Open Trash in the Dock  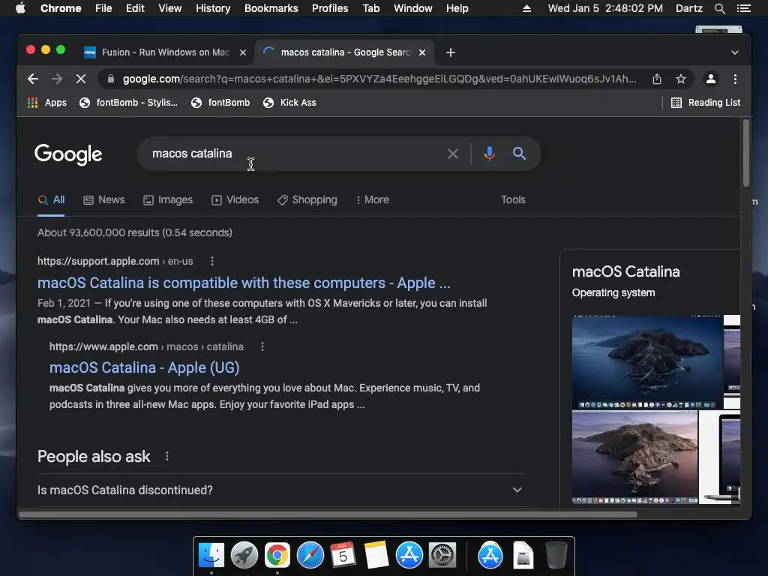click(556, 556)
